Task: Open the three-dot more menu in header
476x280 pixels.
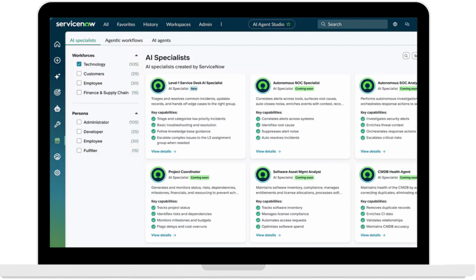Action: tap(221, 24)
